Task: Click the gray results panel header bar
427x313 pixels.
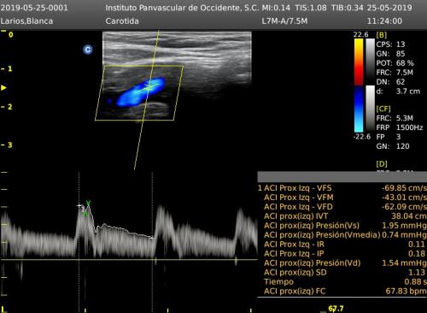Action: [342, 177]
